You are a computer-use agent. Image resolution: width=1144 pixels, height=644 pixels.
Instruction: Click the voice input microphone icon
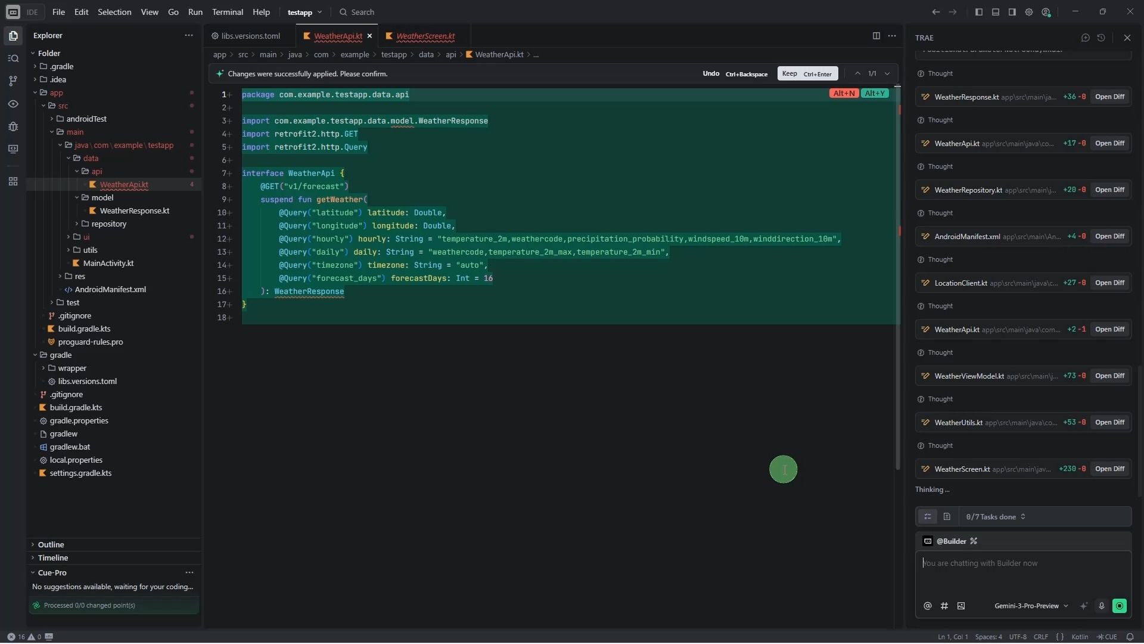pos(1102,606)
